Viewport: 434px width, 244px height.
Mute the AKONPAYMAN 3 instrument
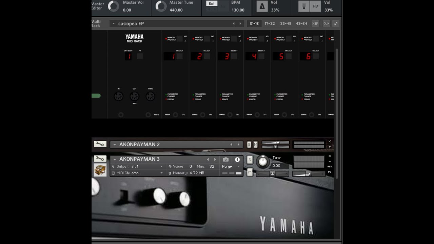(250, 172)
